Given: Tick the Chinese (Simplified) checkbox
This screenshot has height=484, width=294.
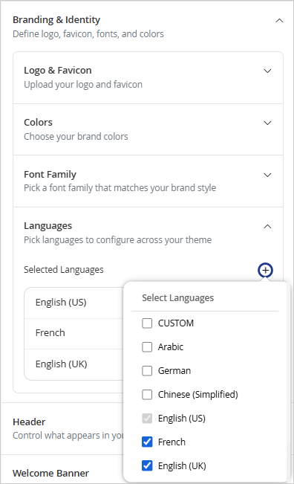Looking at the screenshot, I should pos(147,395).
